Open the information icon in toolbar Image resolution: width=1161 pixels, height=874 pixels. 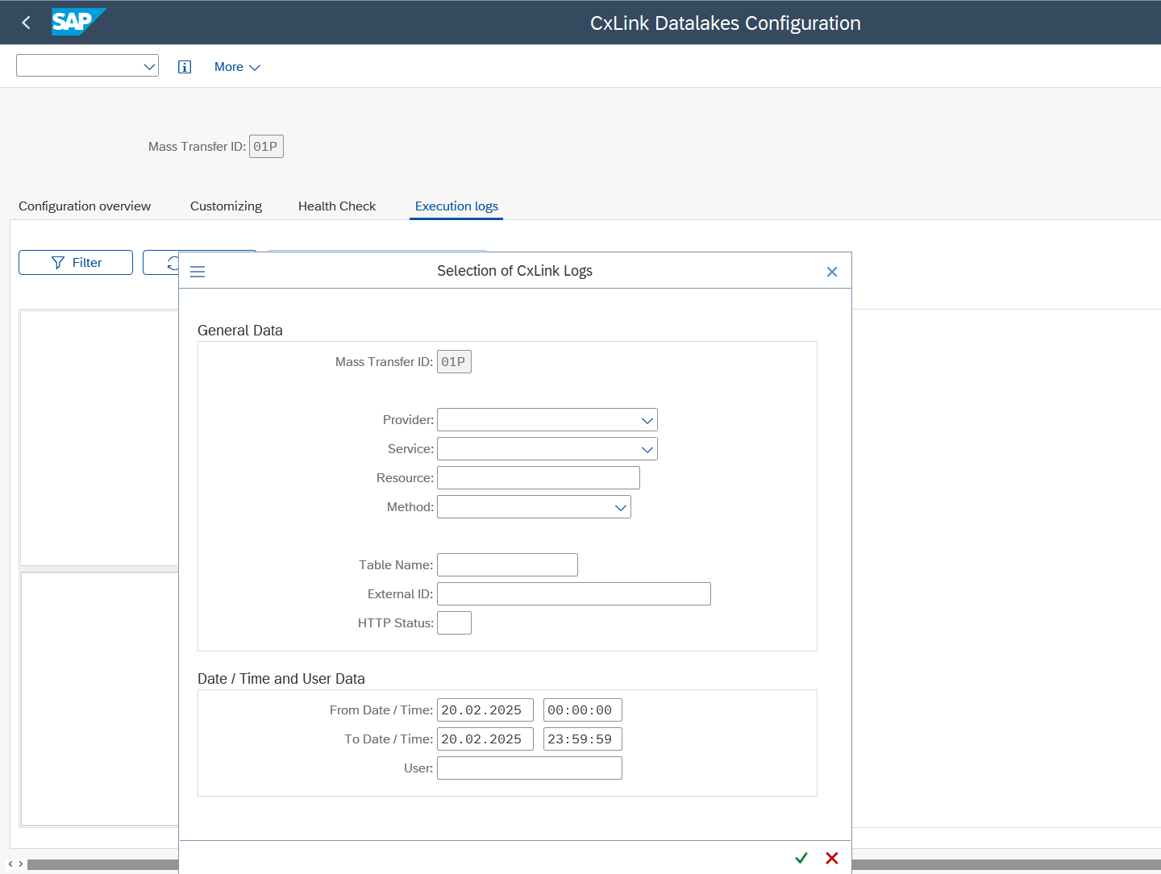[185, 67]
